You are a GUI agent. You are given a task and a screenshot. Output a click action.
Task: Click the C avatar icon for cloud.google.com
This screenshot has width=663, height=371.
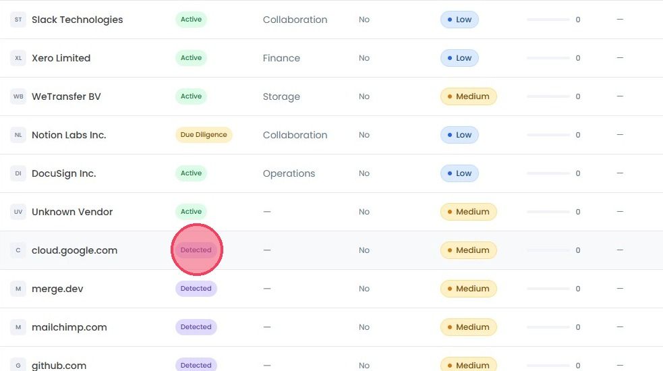[18, 250]
